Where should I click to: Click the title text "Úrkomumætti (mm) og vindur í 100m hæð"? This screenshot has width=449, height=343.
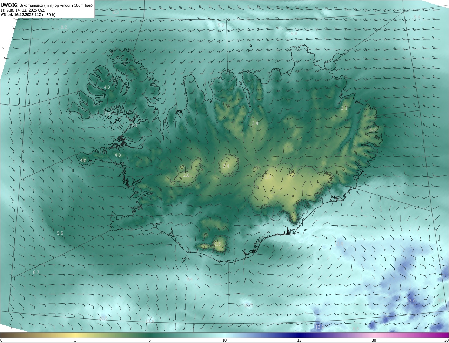point(56,5)
